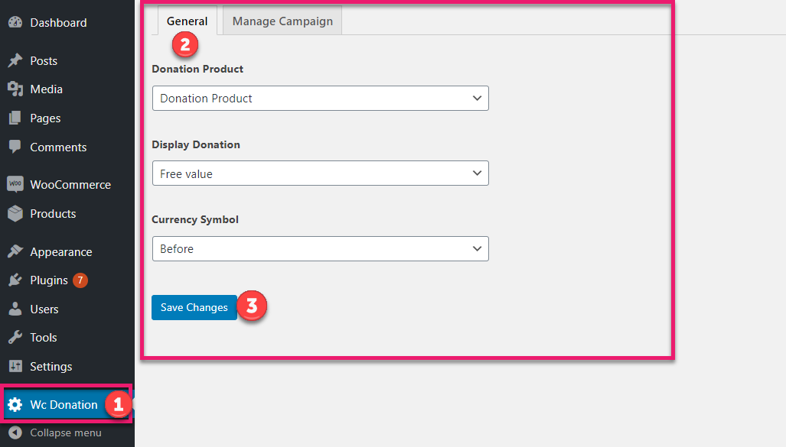
Task: Go to Users in sidebar
Action: coord(44,309)
